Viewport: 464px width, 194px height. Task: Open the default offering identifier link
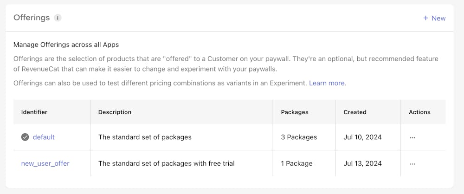coord(44,137)
